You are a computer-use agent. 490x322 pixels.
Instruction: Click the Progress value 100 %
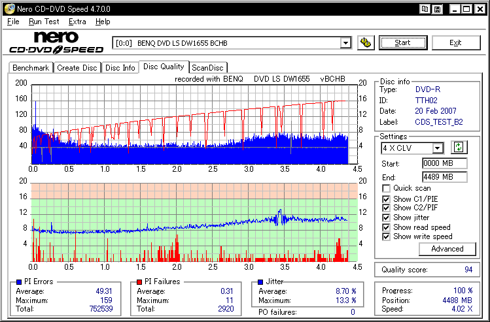[x=463, y=291]
